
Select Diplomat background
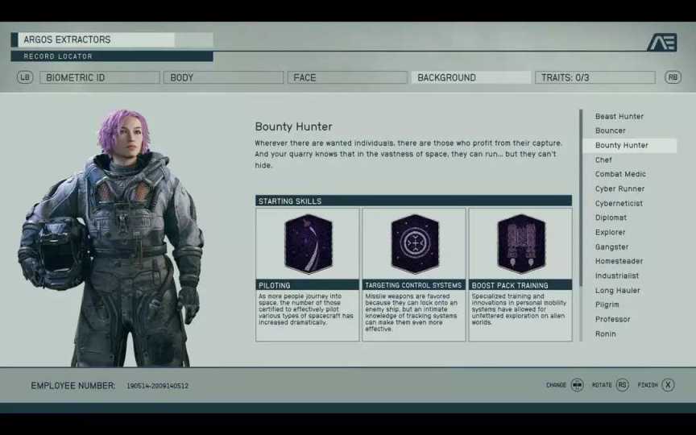point(611,217)
